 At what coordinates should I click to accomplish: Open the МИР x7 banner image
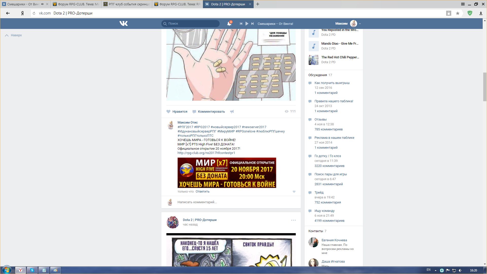click(x=227, y=173)
